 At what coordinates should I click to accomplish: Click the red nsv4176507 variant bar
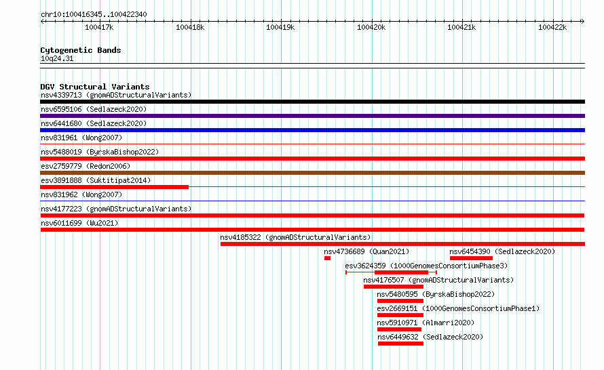click(394, 287)
